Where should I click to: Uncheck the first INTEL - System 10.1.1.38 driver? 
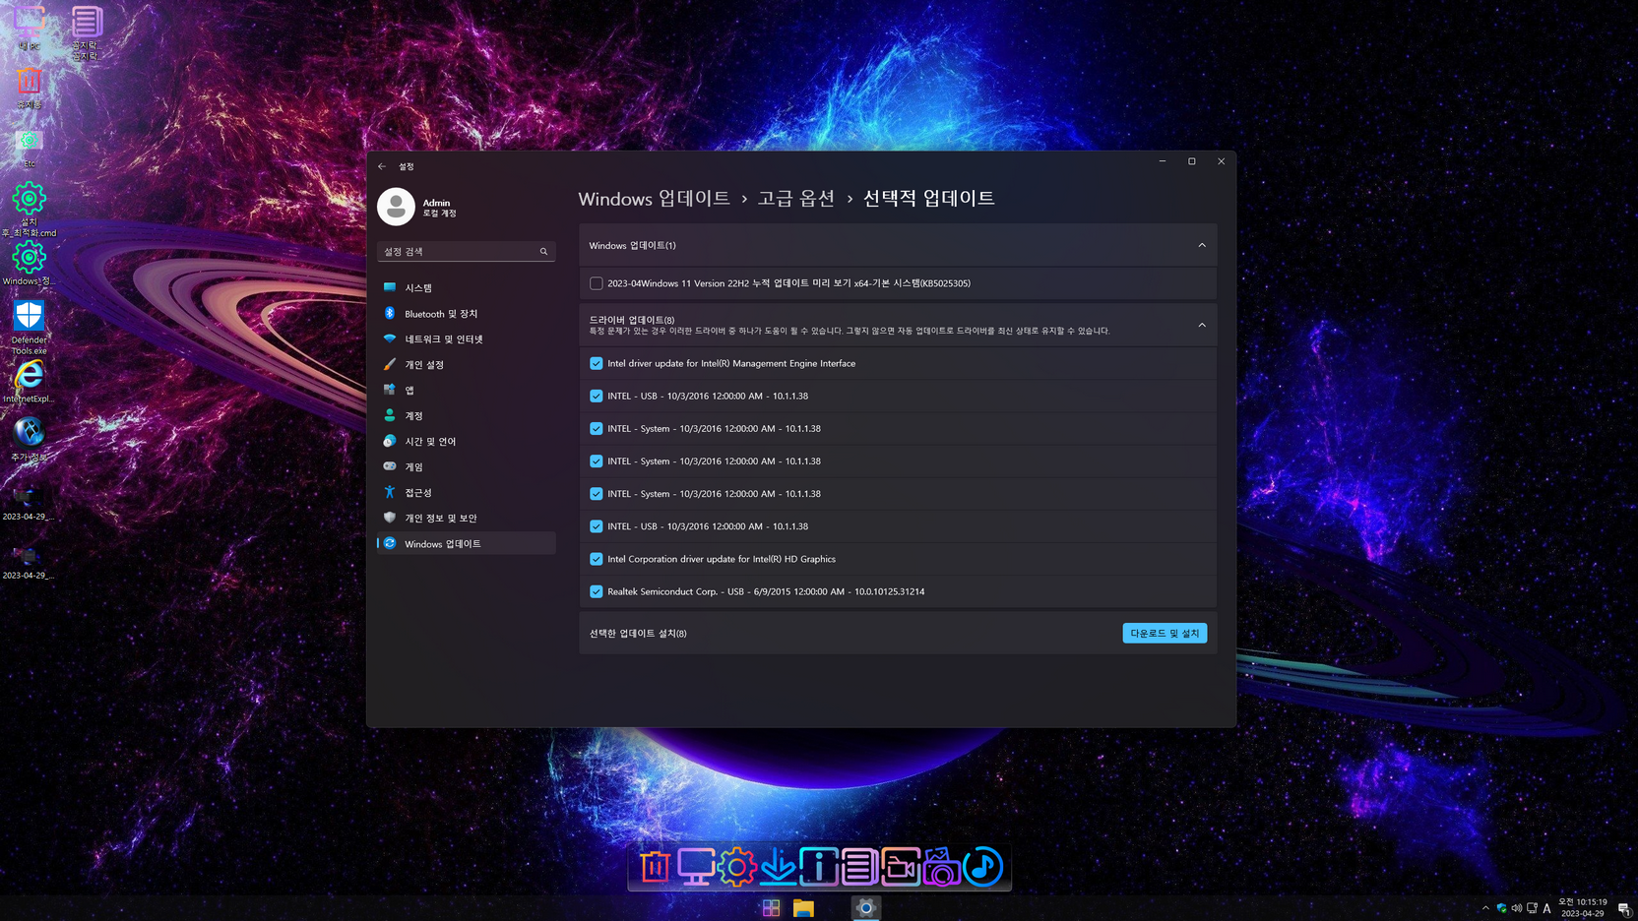pos(597,428)
